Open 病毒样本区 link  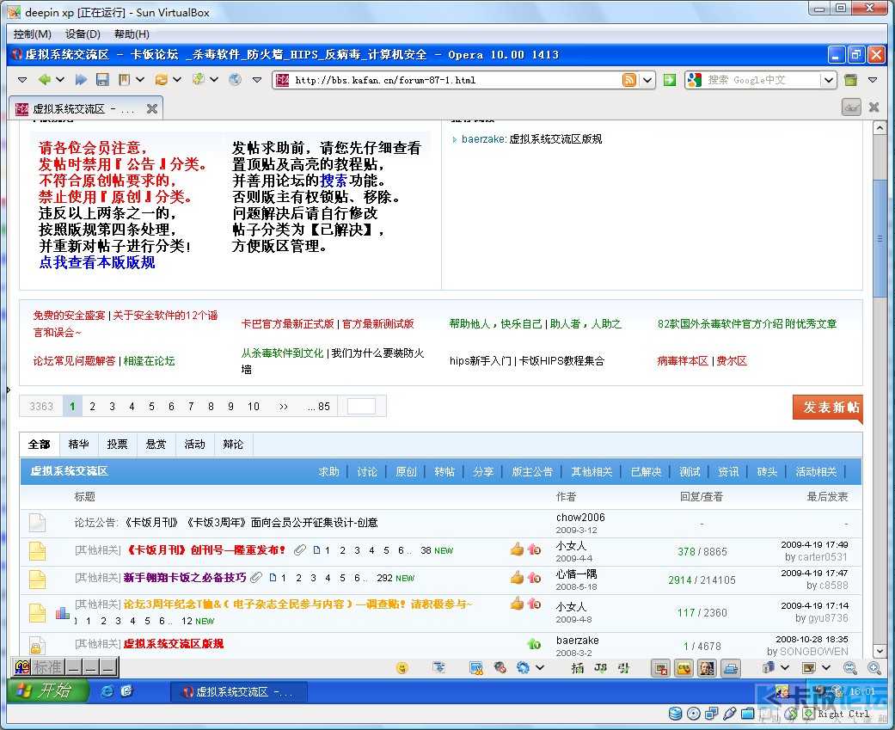coord(683,361)
